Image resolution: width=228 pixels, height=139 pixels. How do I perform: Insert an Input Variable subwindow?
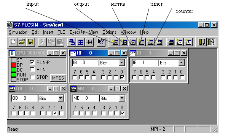coord(115,42)
